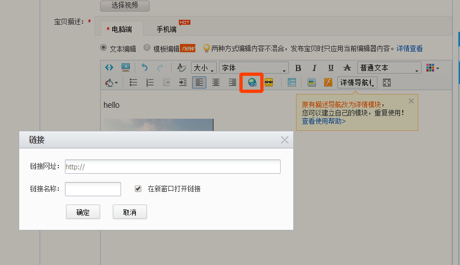Dismiss the yellow navigation tip box
The image size is (460, 265).
click(x=411, y=101)
